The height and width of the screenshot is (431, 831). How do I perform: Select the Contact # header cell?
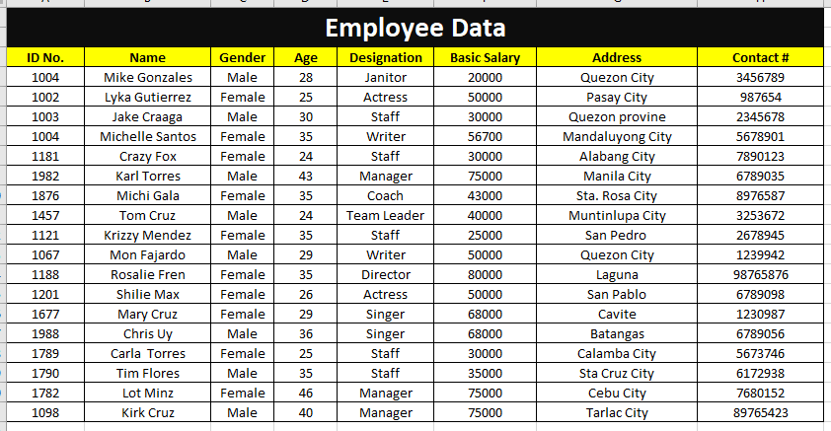[760, 57]
